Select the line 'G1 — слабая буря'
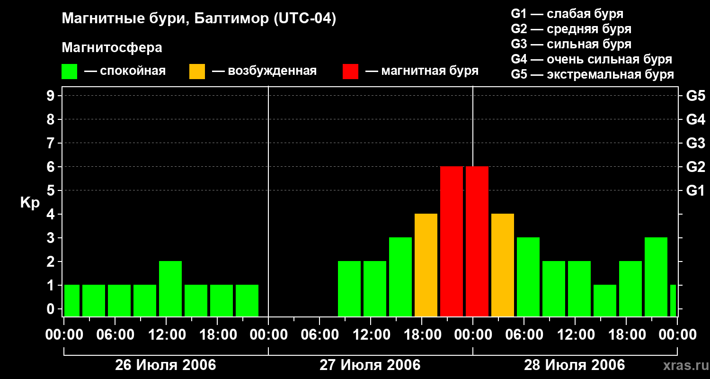The height and width of the screenshot is (379, 710). coord(567,14)
